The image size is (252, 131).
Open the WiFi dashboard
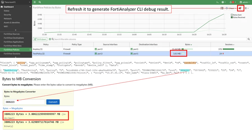pyautogui.click(x=6, y=26)
